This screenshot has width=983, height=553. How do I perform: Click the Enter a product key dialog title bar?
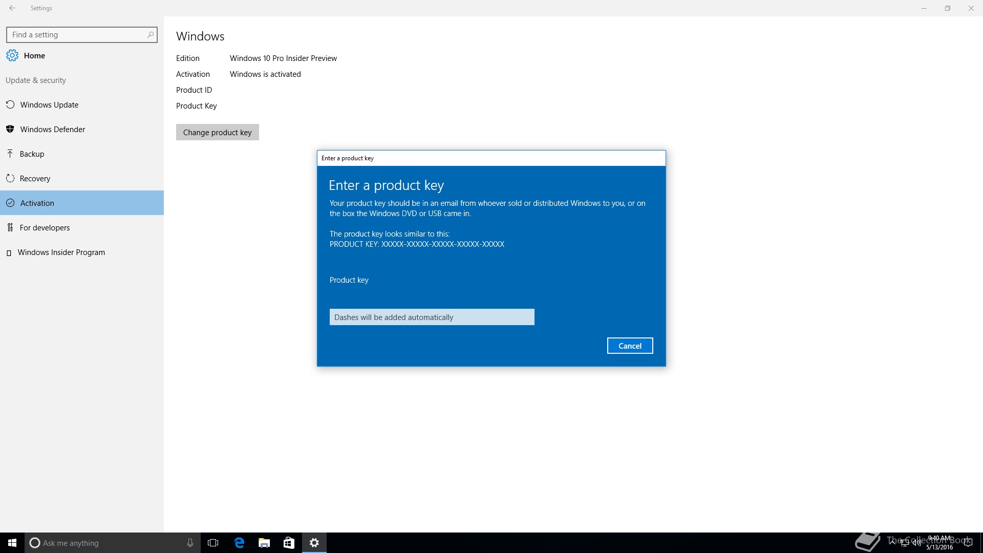(x=491, y=158)
